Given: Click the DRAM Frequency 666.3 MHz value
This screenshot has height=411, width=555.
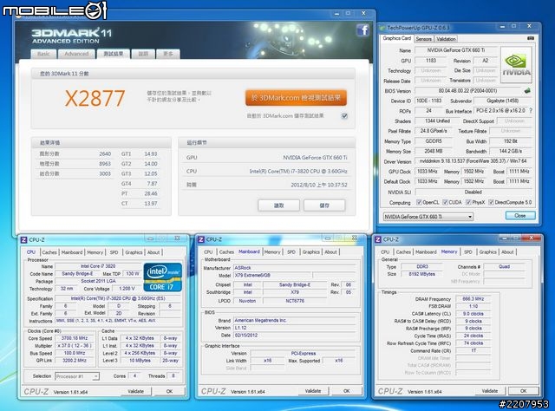Looking at the screenshot, I should tap(473, 299).
